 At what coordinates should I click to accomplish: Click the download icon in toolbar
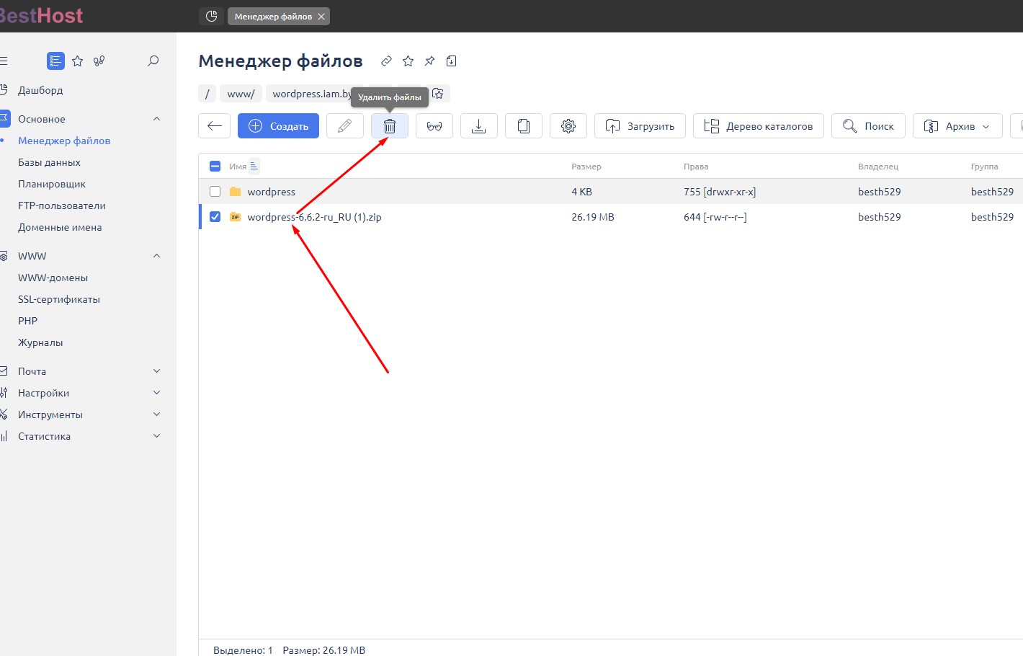pos(479,126)
